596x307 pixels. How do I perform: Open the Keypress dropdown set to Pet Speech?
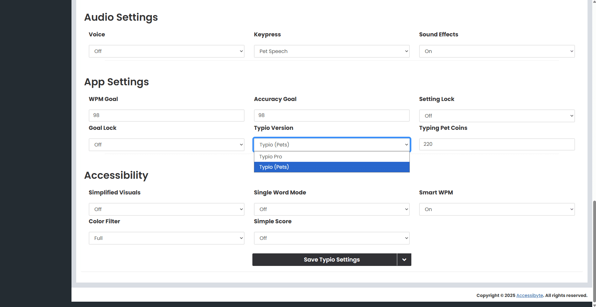331,51
